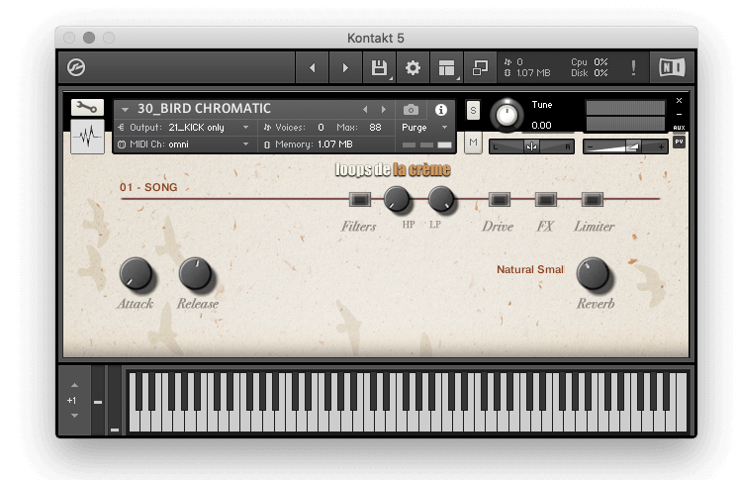Screen dimensions: 737x480
Task: Click the loops de la crème logo
Action: (393, 169)
